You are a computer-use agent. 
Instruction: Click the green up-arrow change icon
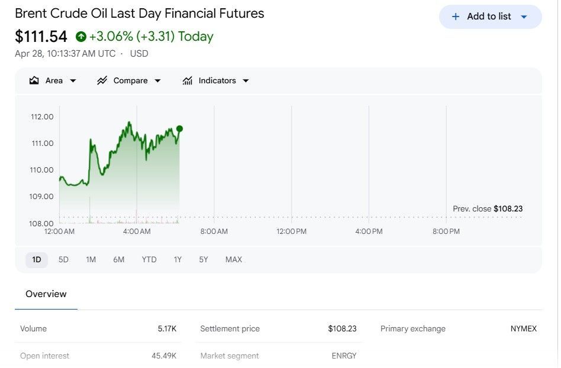[81, 37]
